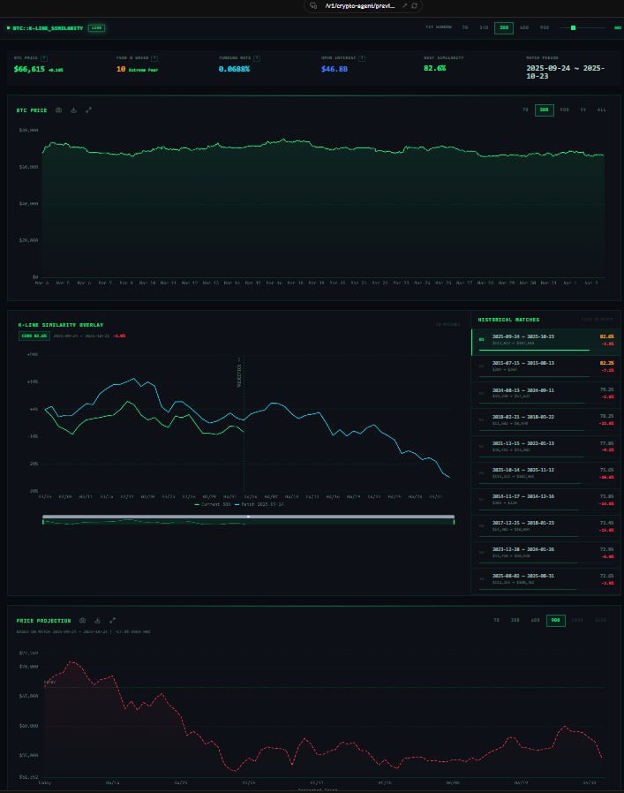Image resolution: width=624 pixels, height=793 pixels.
Task: Click the 82.6% best similarity value
Action: (434, 68)
